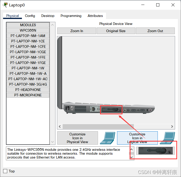Click Customize Icon in Physical View

pyautogui.click(x=77, y=138)
